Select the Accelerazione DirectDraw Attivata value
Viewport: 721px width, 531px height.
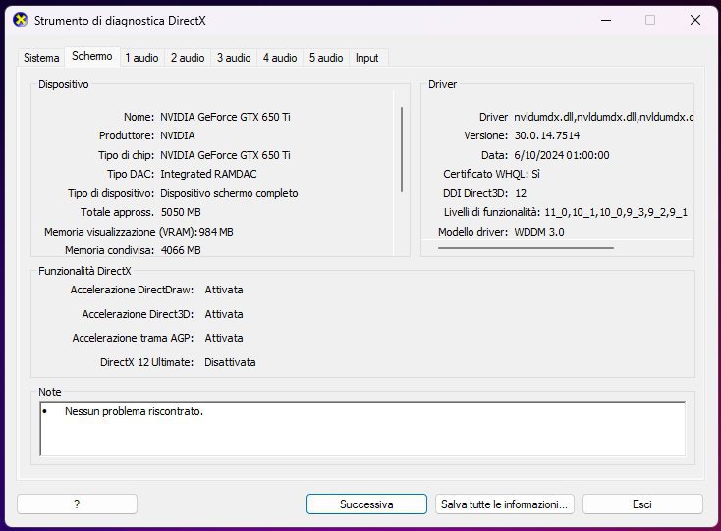coord(224,290)
